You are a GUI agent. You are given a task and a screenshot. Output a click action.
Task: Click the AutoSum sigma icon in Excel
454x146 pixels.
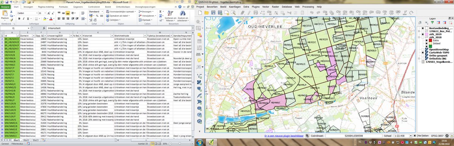pyautogui.click(x=160, y=11)
